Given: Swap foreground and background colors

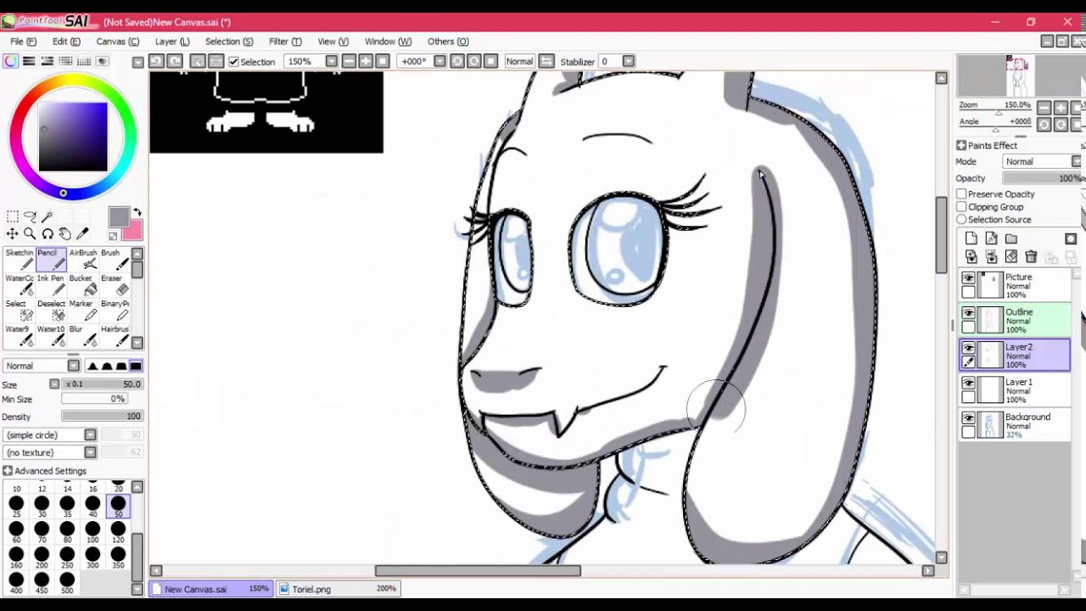Looking at the screenshot, I should pos(137,213).
